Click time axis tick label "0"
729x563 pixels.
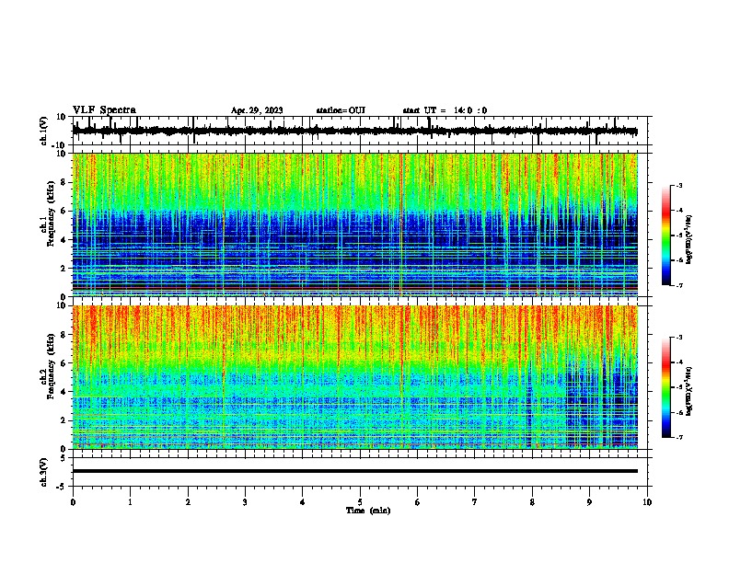(73, 502)
